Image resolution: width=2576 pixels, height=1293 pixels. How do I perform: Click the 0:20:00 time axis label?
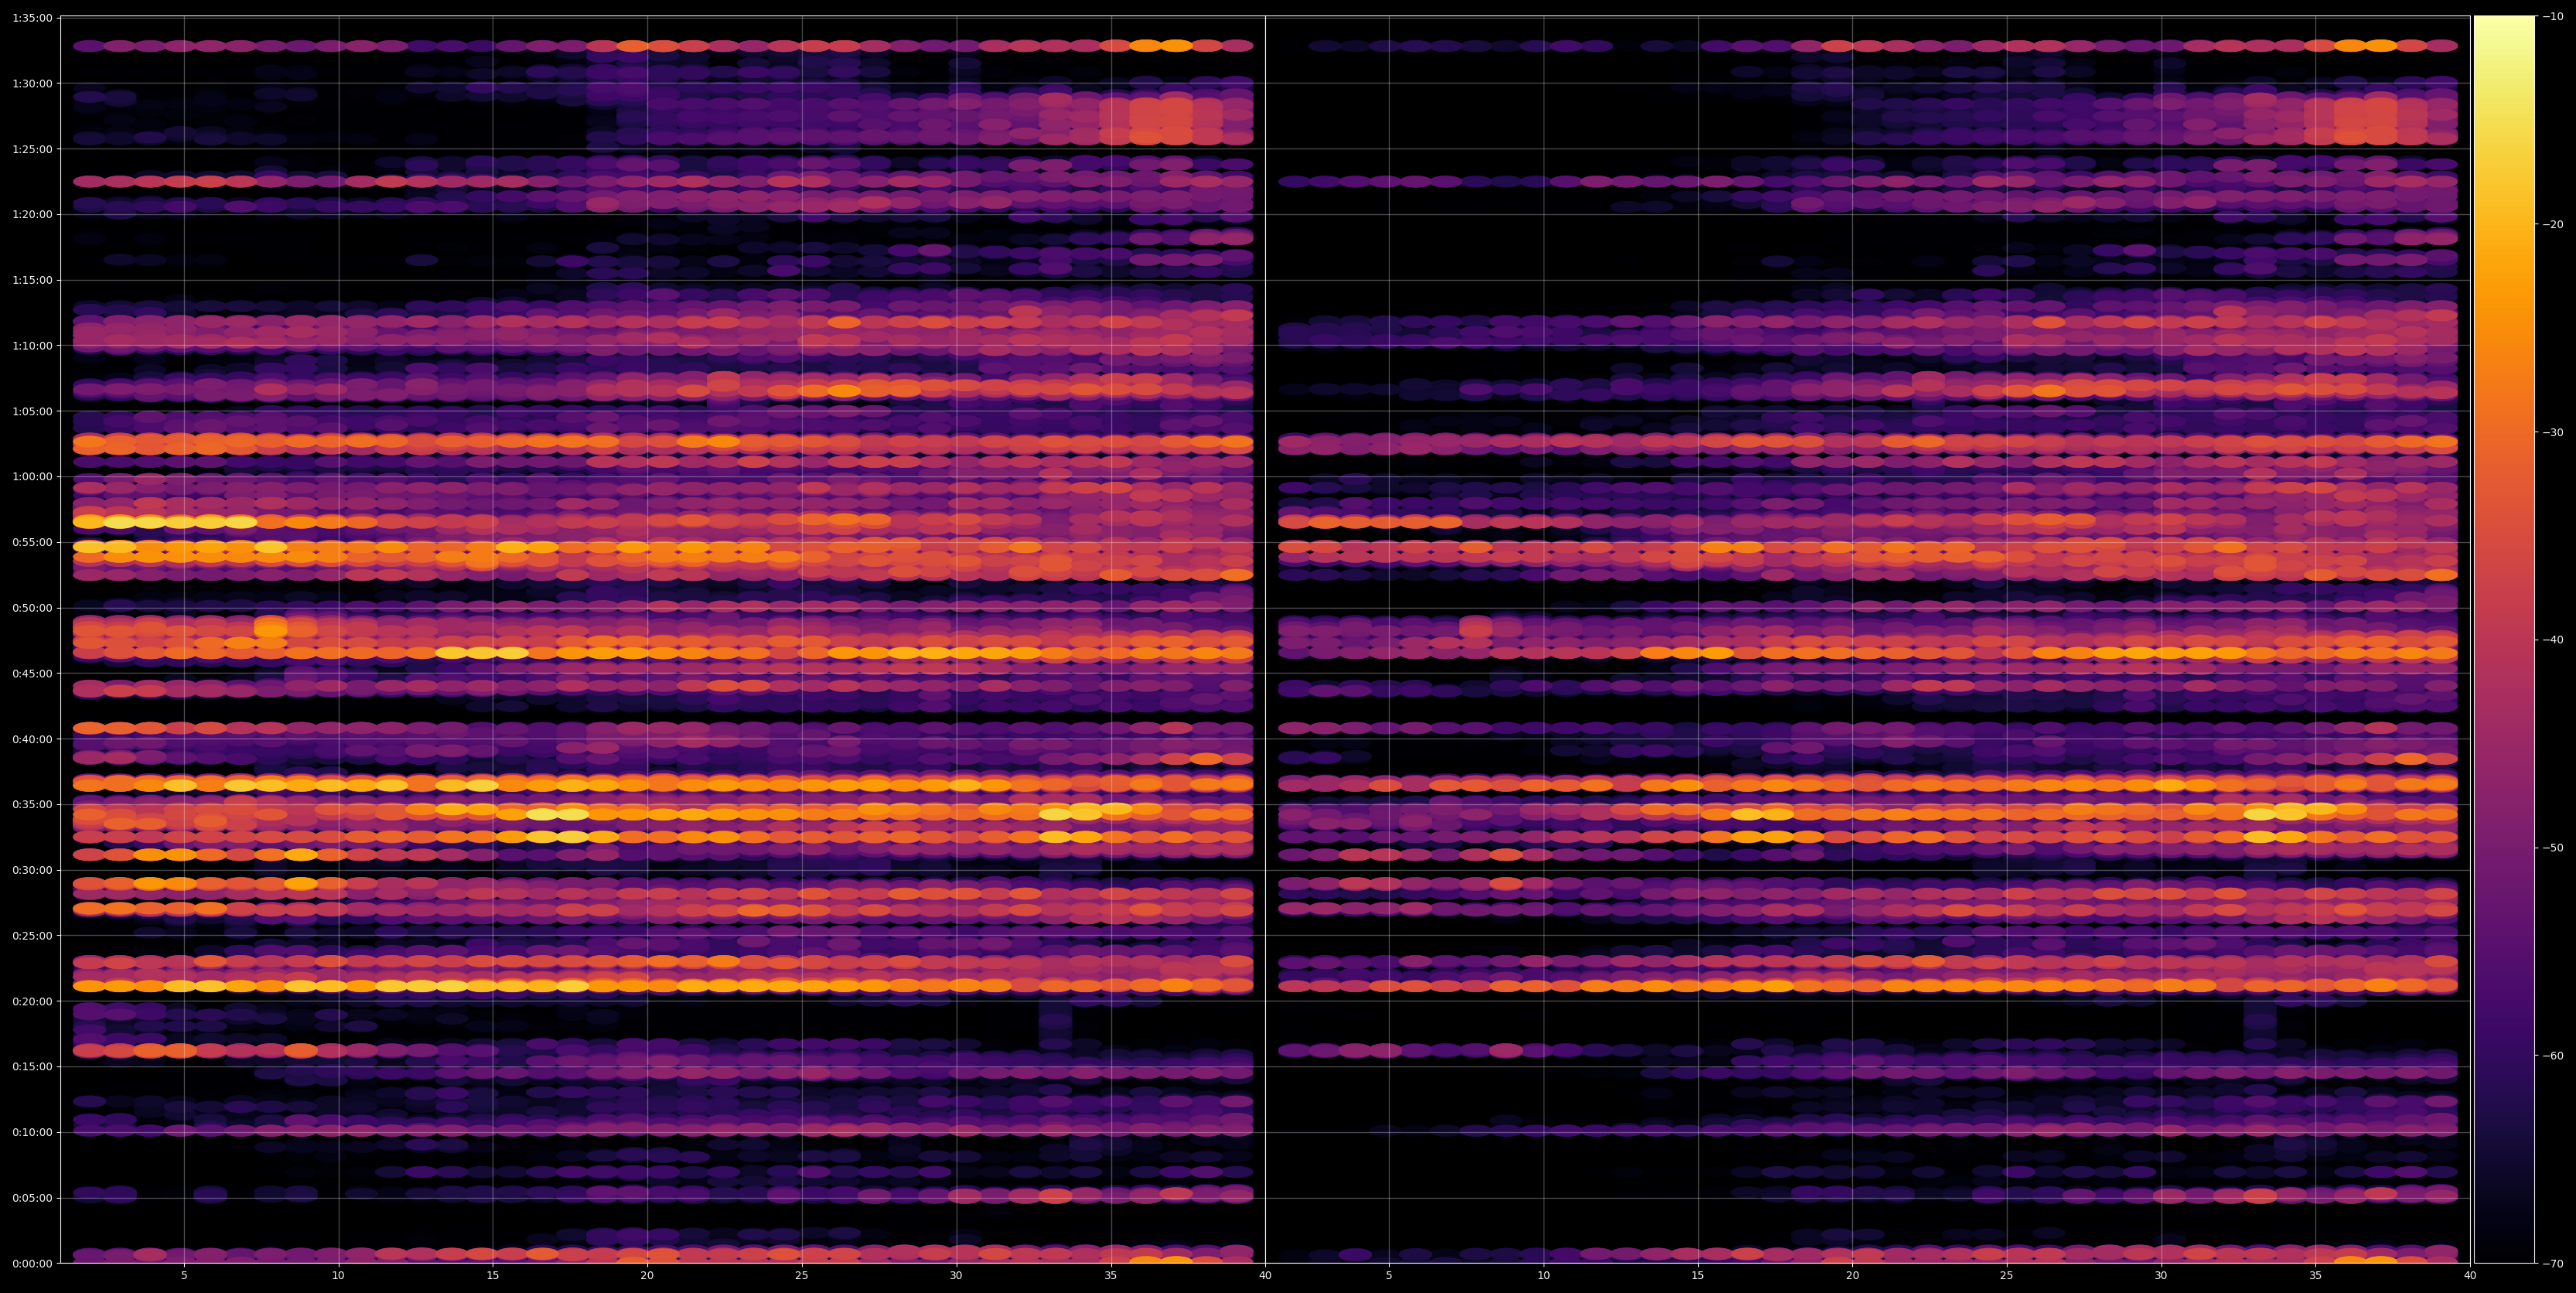click(x=33, y=1001)
